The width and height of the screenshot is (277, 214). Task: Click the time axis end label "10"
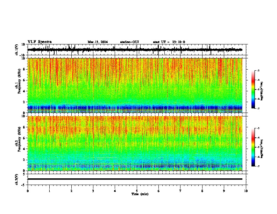[x=246, y=191]
